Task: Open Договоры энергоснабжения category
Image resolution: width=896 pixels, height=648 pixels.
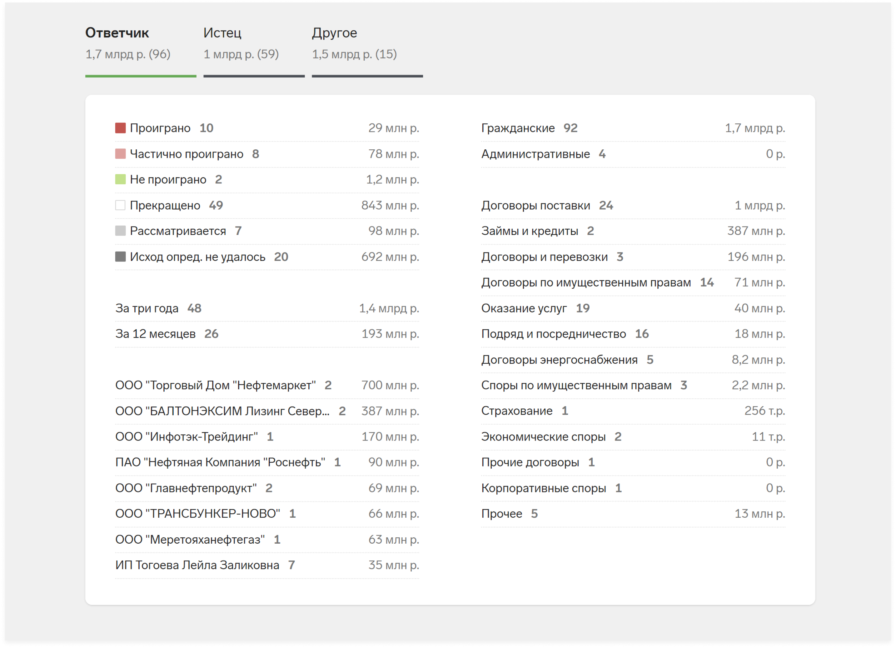Action: coord(560,360)
